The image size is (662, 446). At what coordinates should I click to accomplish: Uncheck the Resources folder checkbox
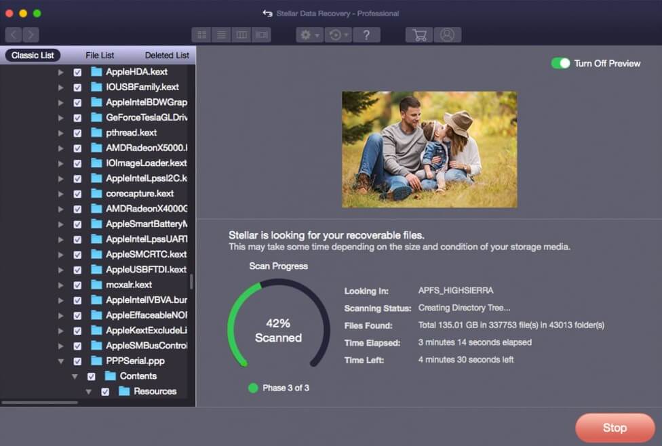[105, 392]
